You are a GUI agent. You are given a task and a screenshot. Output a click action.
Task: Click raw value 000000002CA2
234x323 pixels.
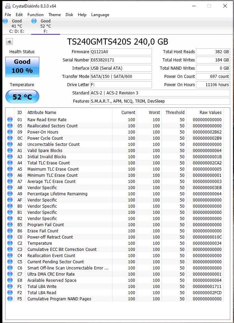point(207,163)
